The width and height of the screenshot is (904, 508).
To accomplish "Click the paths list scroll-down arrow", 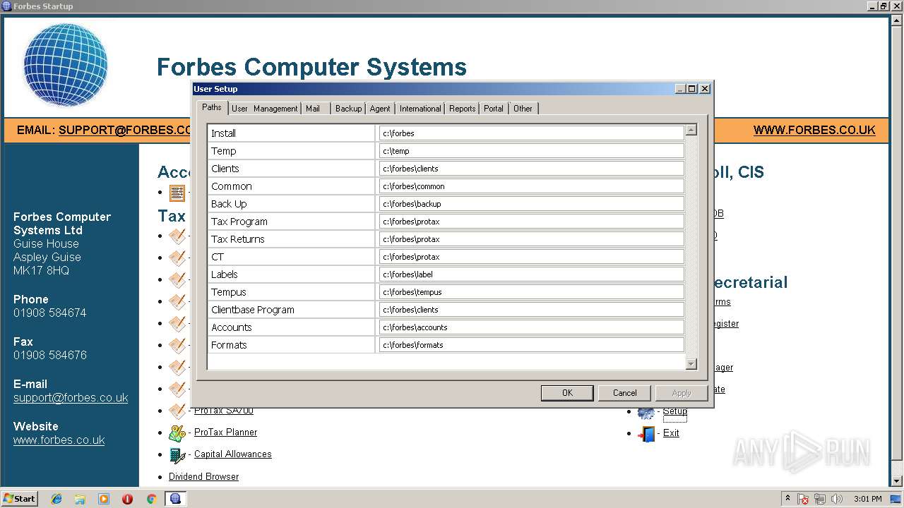I will coord(691,363).
